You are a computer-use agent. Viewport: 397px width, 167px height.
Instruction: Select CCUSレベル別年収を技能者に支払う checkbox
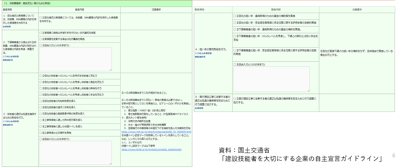pos(41,75)
